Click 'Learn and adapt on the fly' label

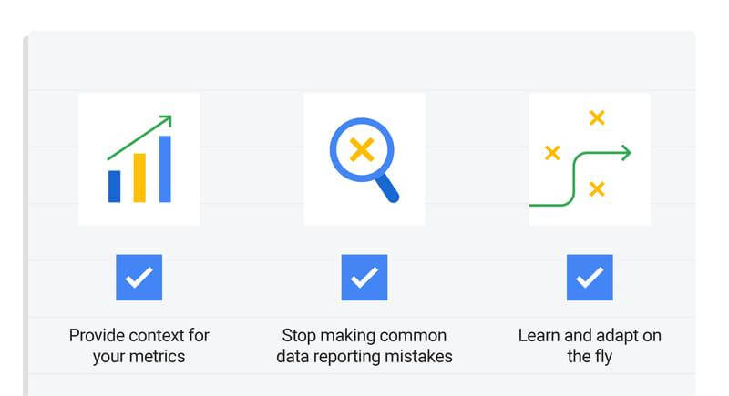coord(590,346)
